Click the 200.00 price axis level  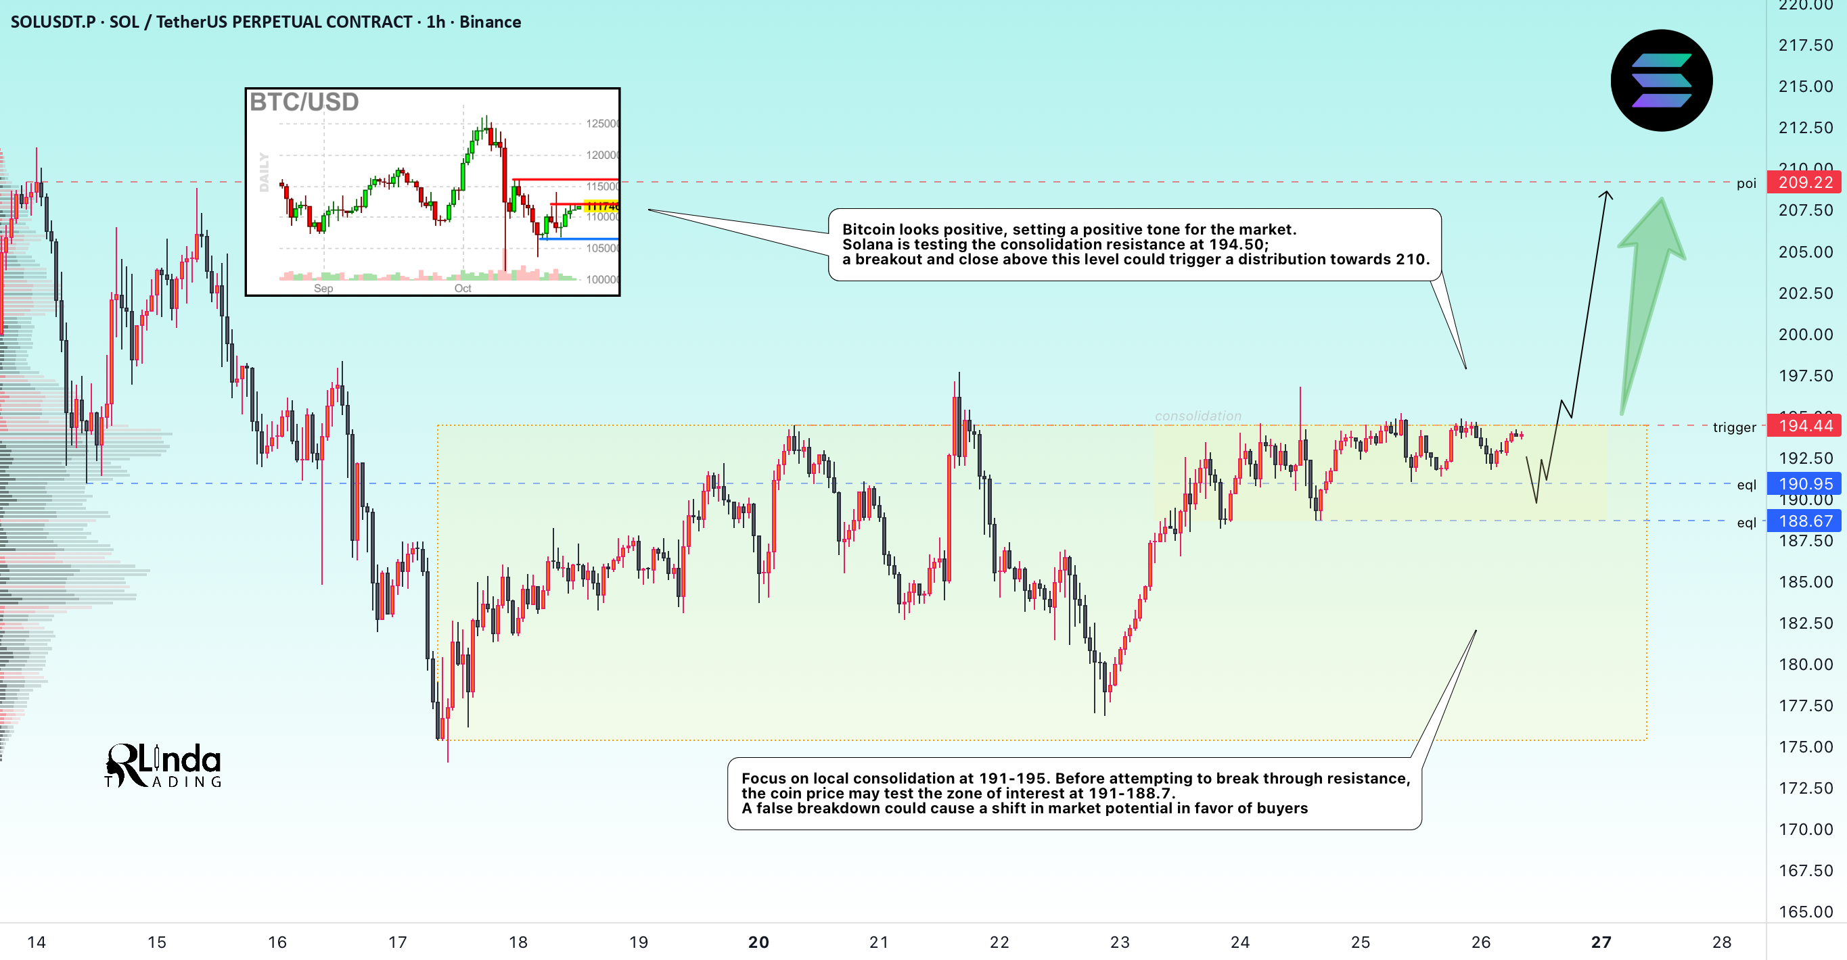point(1806,335)
